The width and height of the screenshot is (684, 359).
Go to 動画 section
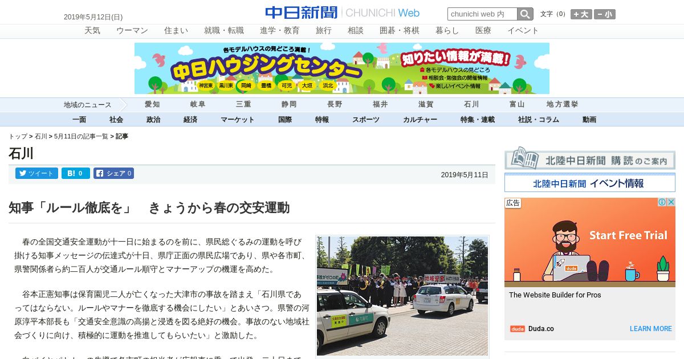tap(589, 120)
